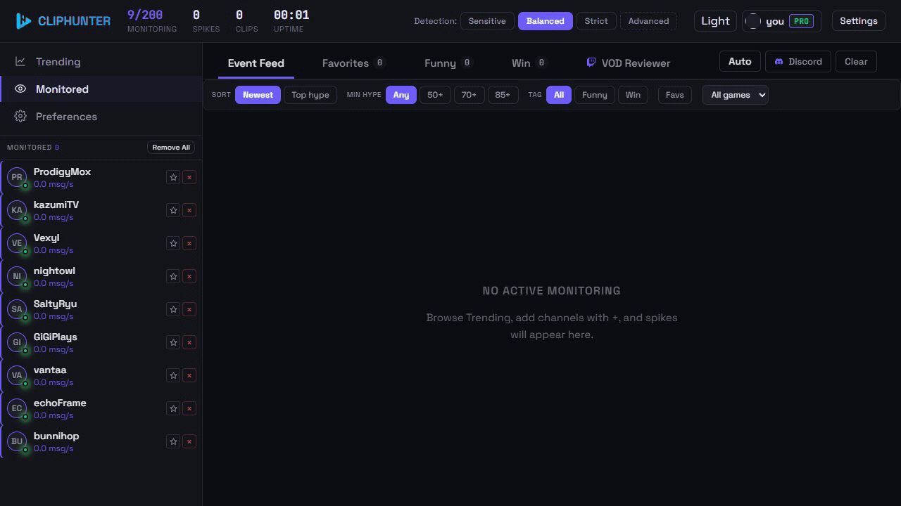This screenshot has height=506, width=901.
Task: Remove kazumiTV from monitored list
Action: (189, 210)
